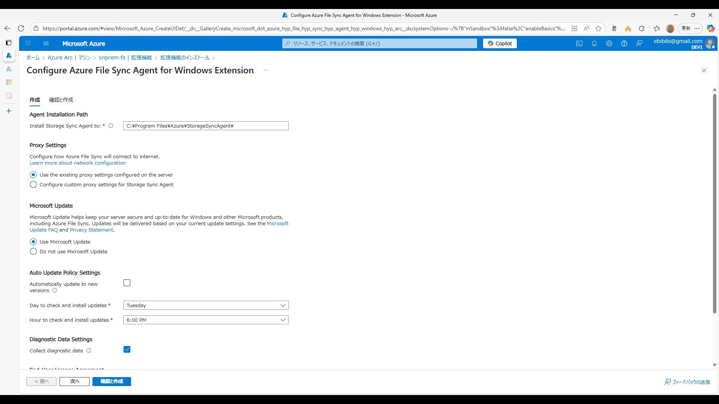Open the read aloud icon in address bar
719x404 pixels.
point(586,28)
